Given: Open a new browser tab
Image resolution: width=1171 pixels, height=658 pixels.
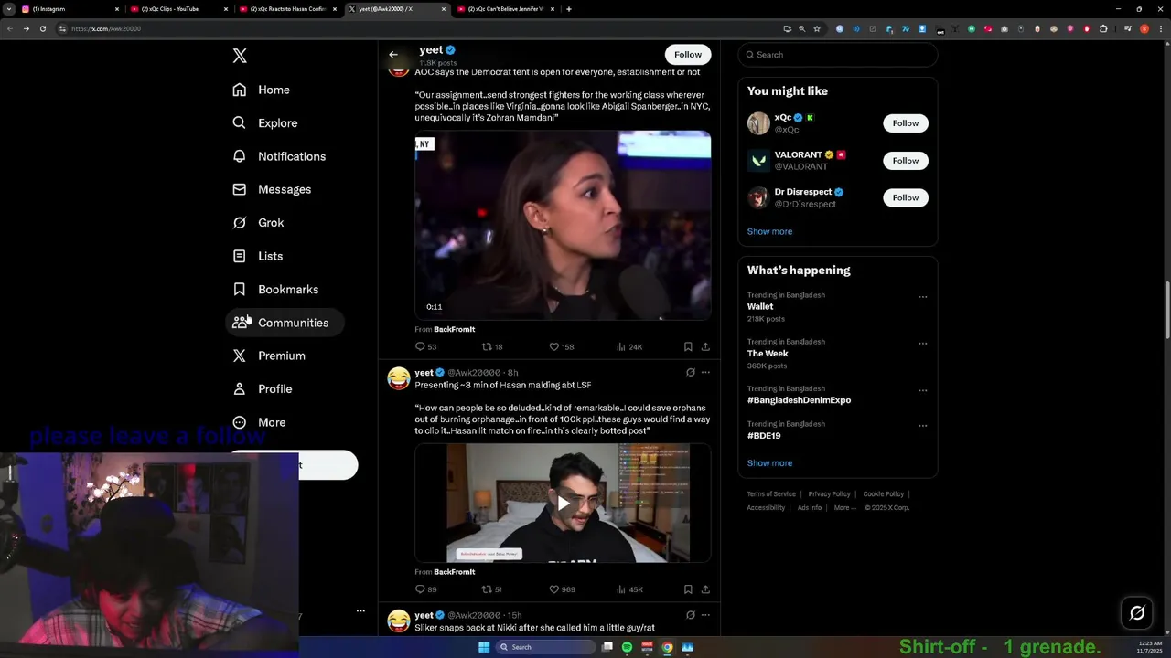Looking at the screenshot, I should [x=569, y=9].
